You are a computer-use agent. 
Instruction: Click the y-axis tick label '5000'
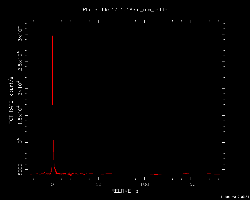coord(20,169)
